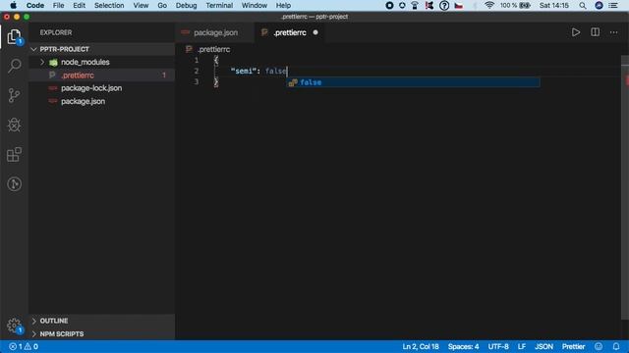Open the Debug menu
Image resolution: width=629 pixels, height=353 pixels.
pos(186,5)
